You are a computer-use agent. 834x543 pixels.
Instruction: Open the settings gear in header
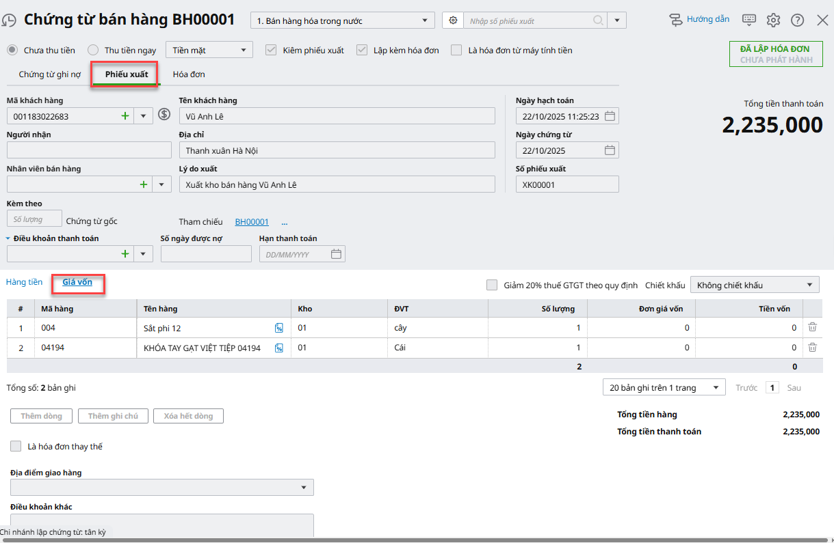[x=773, y=20]
